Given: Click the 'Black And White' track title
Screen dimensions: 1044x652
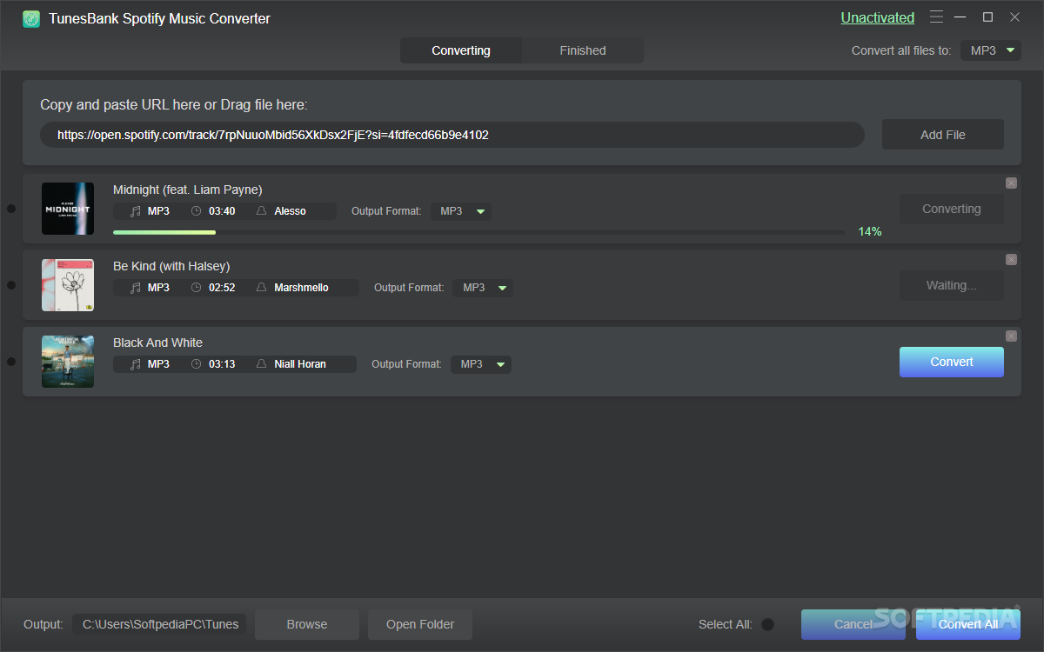Looking at the screenshot, I should pos(157,343).
